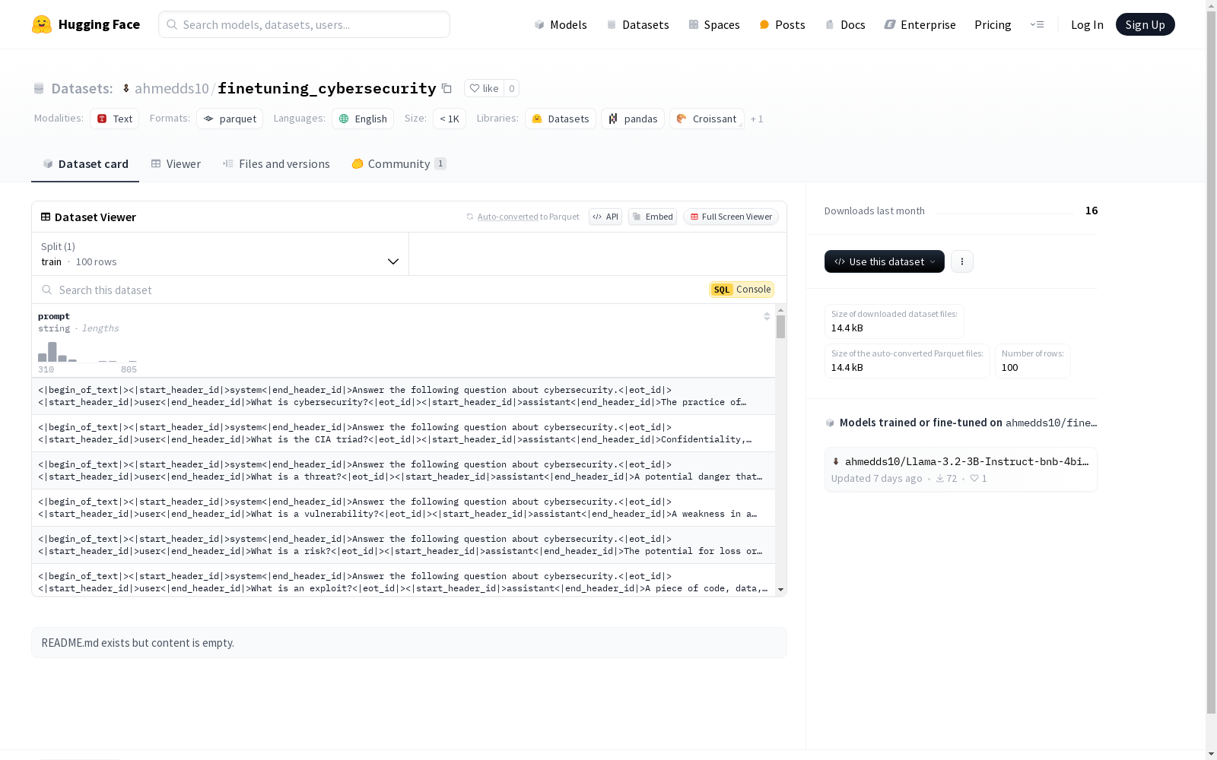
Task: Select the < 1K size tag
Action: point(450,119)
